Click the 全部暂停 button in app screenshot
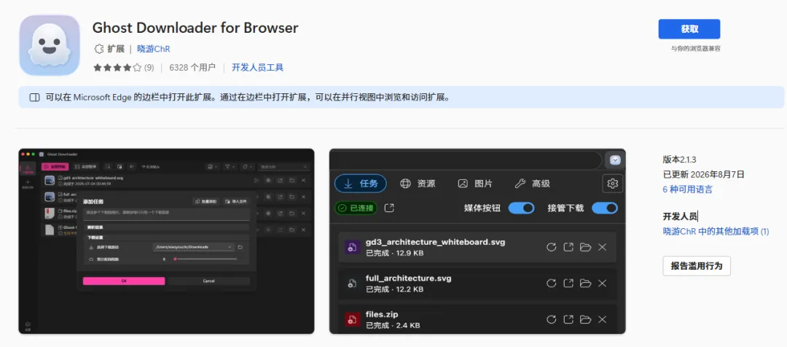The width and height of the screenshot is (787, 347). click(x=86, y=166)
